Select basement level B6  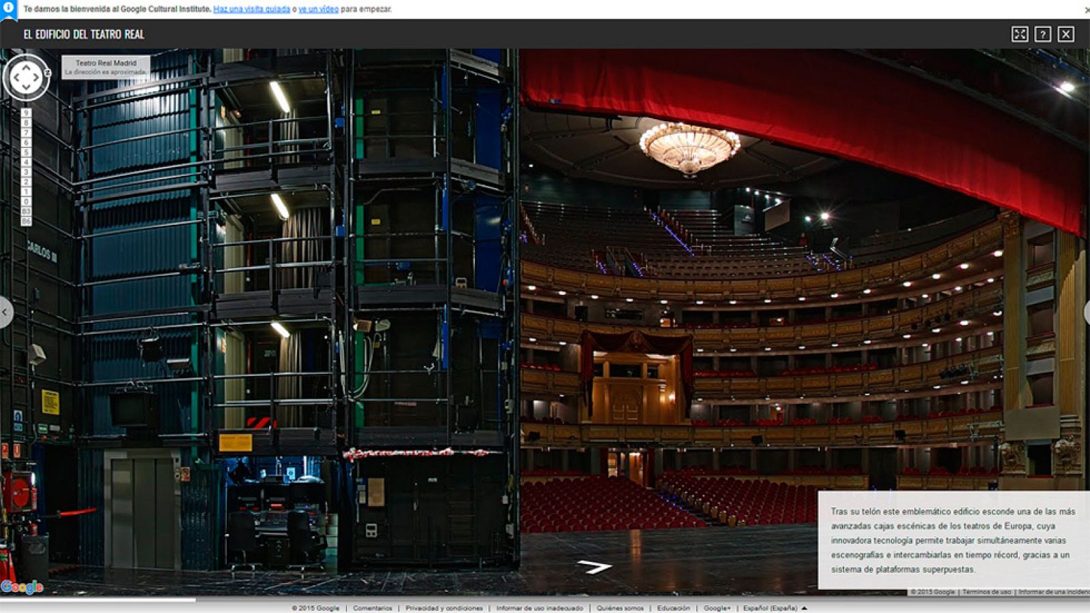coord(26,219)
